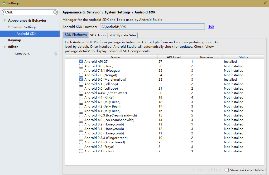Select System Settings in the sidebar

tap(24, 27)
